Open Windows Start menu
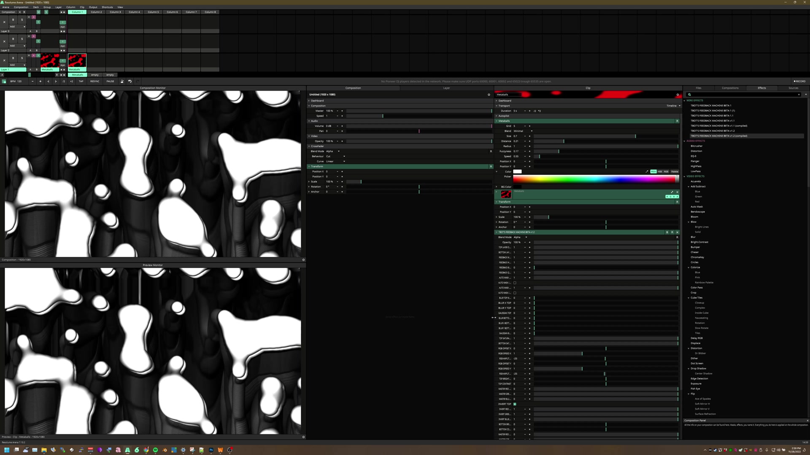Viewport: 810px width, 455px height. (7, 450)
